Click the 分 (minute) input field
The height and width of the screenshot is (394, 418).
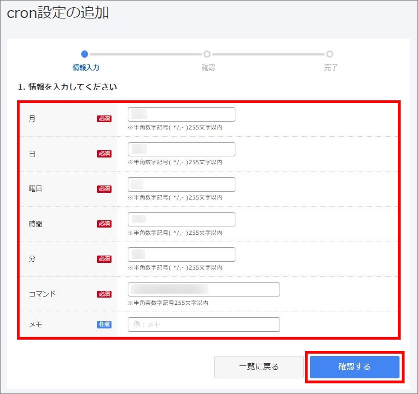(182, 254)
